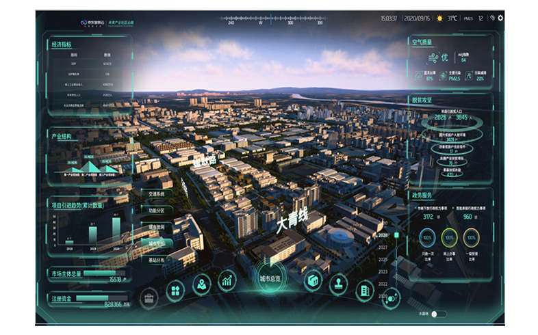Click the four-squares apps grid icon

coord(175,291)
